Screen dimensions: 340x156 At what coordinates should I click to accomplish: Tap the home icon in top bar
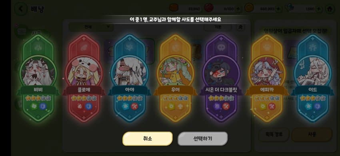330,9
